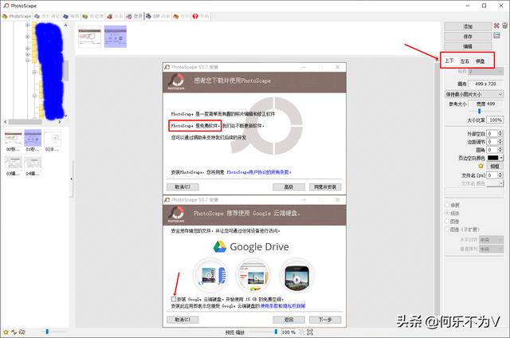This screenshot has height=338, width=510.
Task: Click the favorites star icon at bottom left
Action: tap(6, 332)
